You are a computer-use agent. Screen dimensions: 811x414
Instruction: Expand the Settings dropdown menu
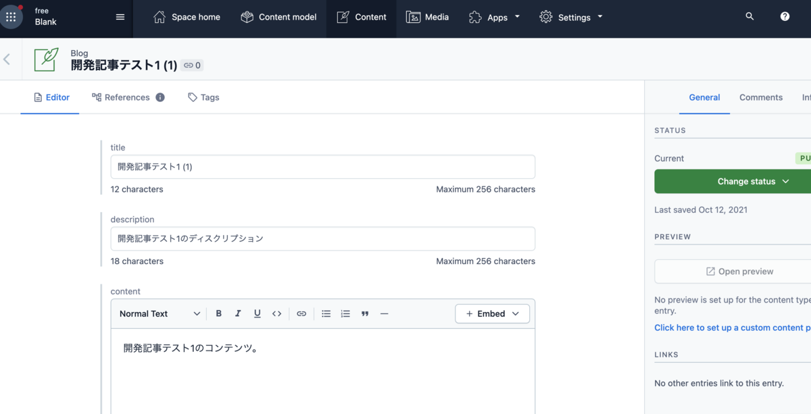pyautogui.click(x=571, y=17)
